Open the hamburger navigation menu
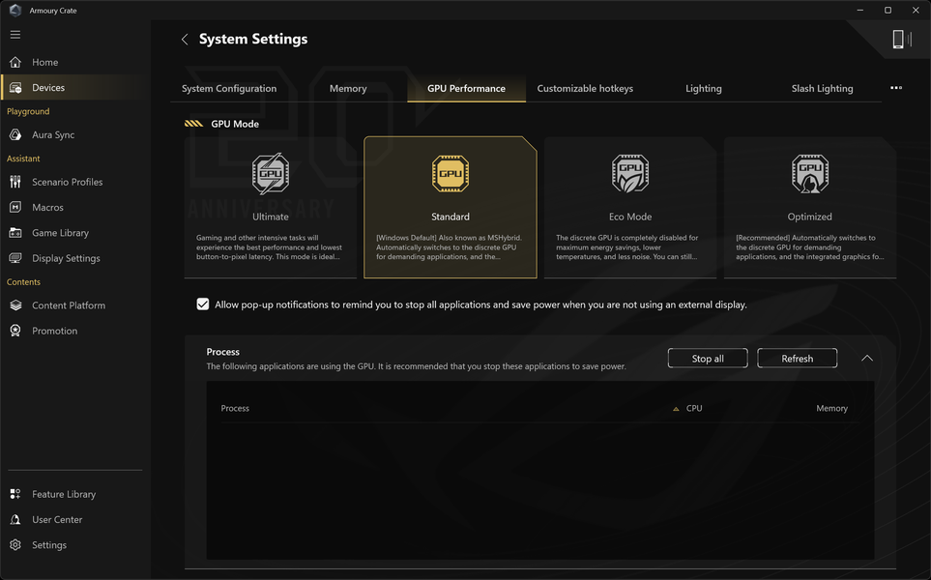This screenshot has height=580, width=931. [15, 35]
